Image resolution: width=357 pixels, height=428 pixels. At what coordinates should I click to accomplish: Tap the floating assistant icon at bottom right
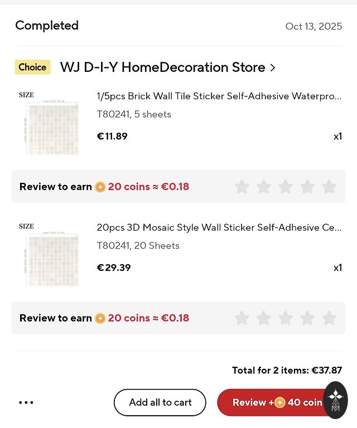tap(335, 400)
